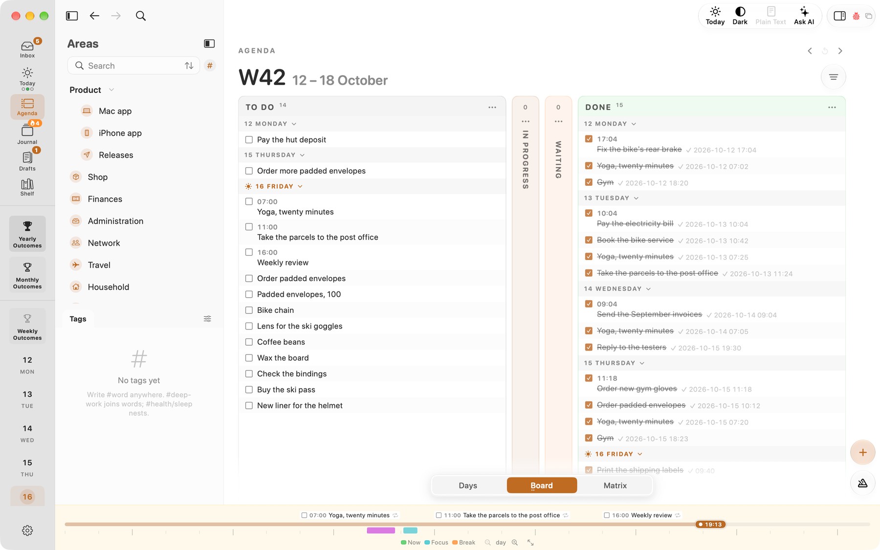Switch to Dark mode
This screenshot has width=880, height=550.
tap(740, 16)
